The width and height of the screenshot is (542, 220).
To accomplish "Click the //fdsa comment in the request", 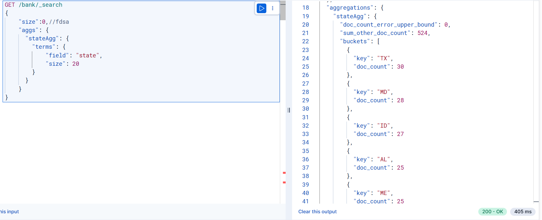I will point(59,22).
